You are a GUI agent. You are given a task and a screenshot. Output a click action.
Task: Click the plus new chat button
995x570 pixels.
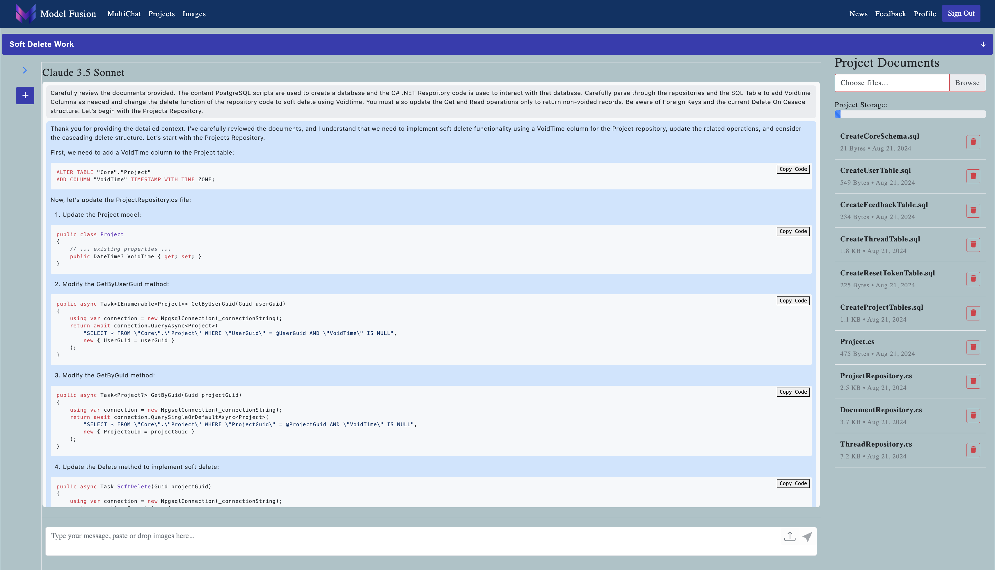click(x=25, y=95)
